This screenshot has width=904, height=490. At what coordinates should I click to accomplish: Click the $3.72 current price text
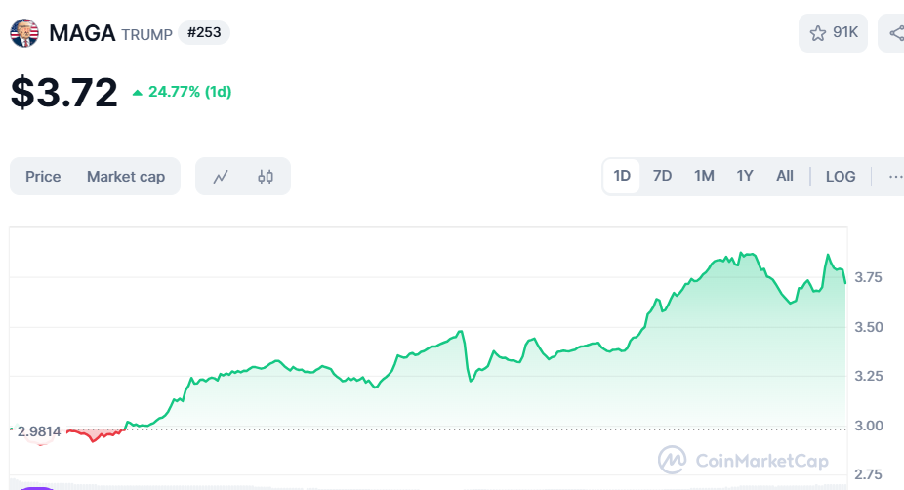64,92
